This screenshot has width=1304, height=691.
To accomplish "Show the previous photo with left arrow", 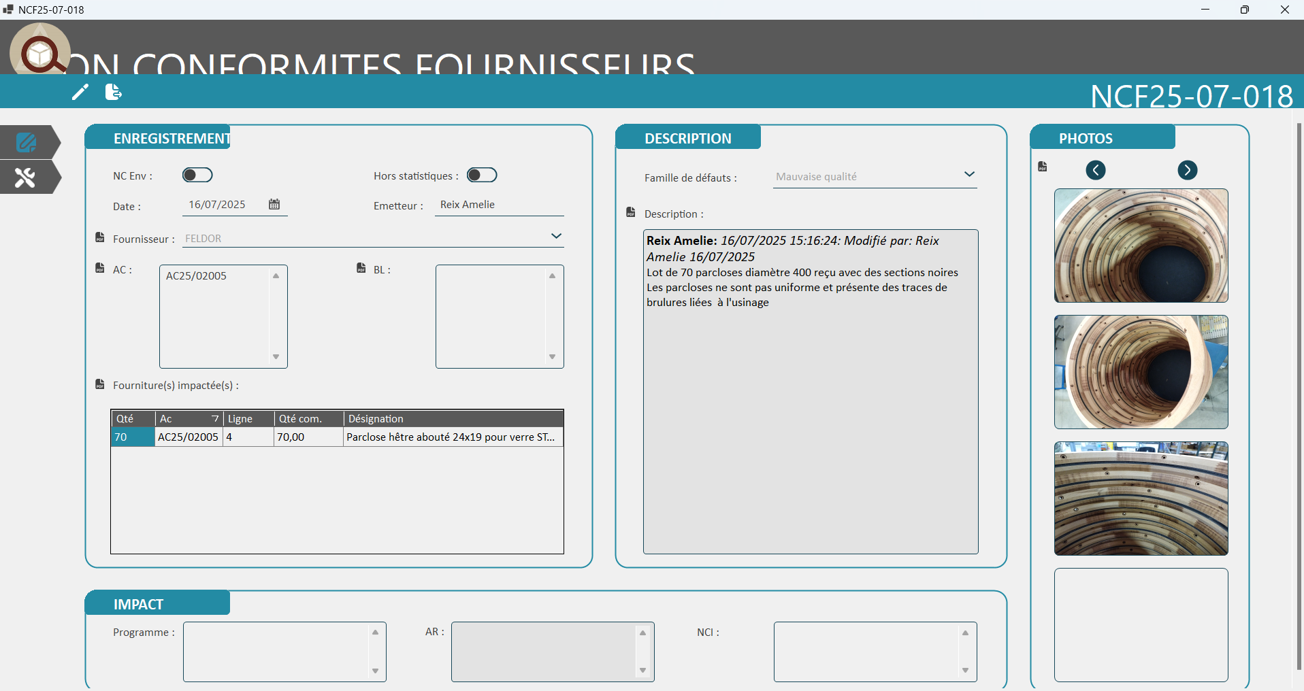I will pos(1096,170).
